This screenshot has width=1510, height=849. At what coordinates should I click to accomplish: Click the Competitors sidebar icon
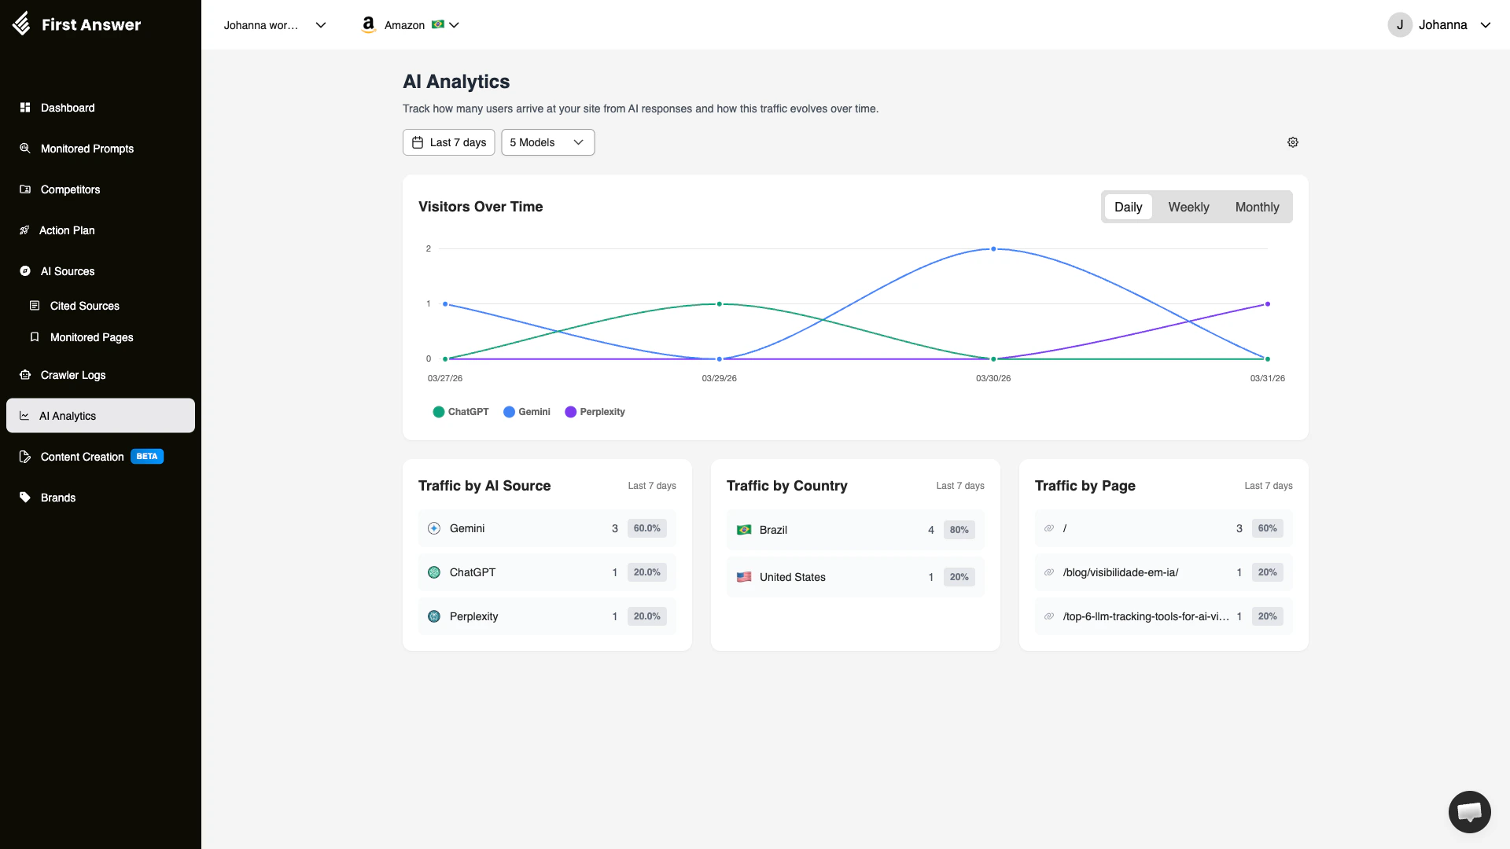click(25, 189)
